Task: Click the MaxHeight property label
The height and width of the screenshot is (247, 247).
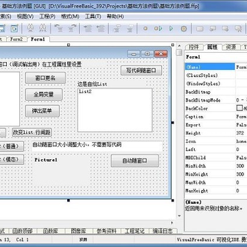Action: (197, 191)
